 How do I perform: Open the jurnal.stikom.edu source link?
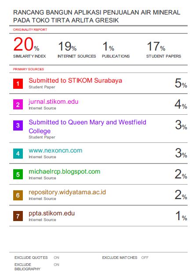click(x=54, y=102)
